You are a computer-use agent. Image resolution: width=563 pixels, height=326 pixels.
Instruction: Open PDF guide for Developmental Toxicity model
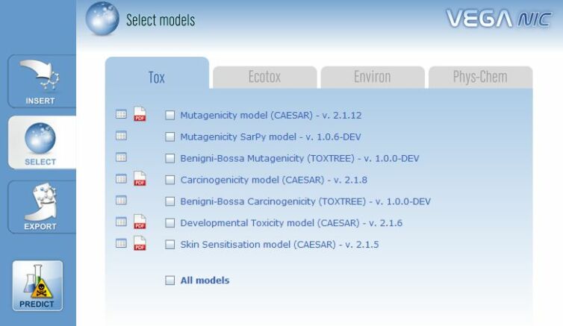[140, 222]
